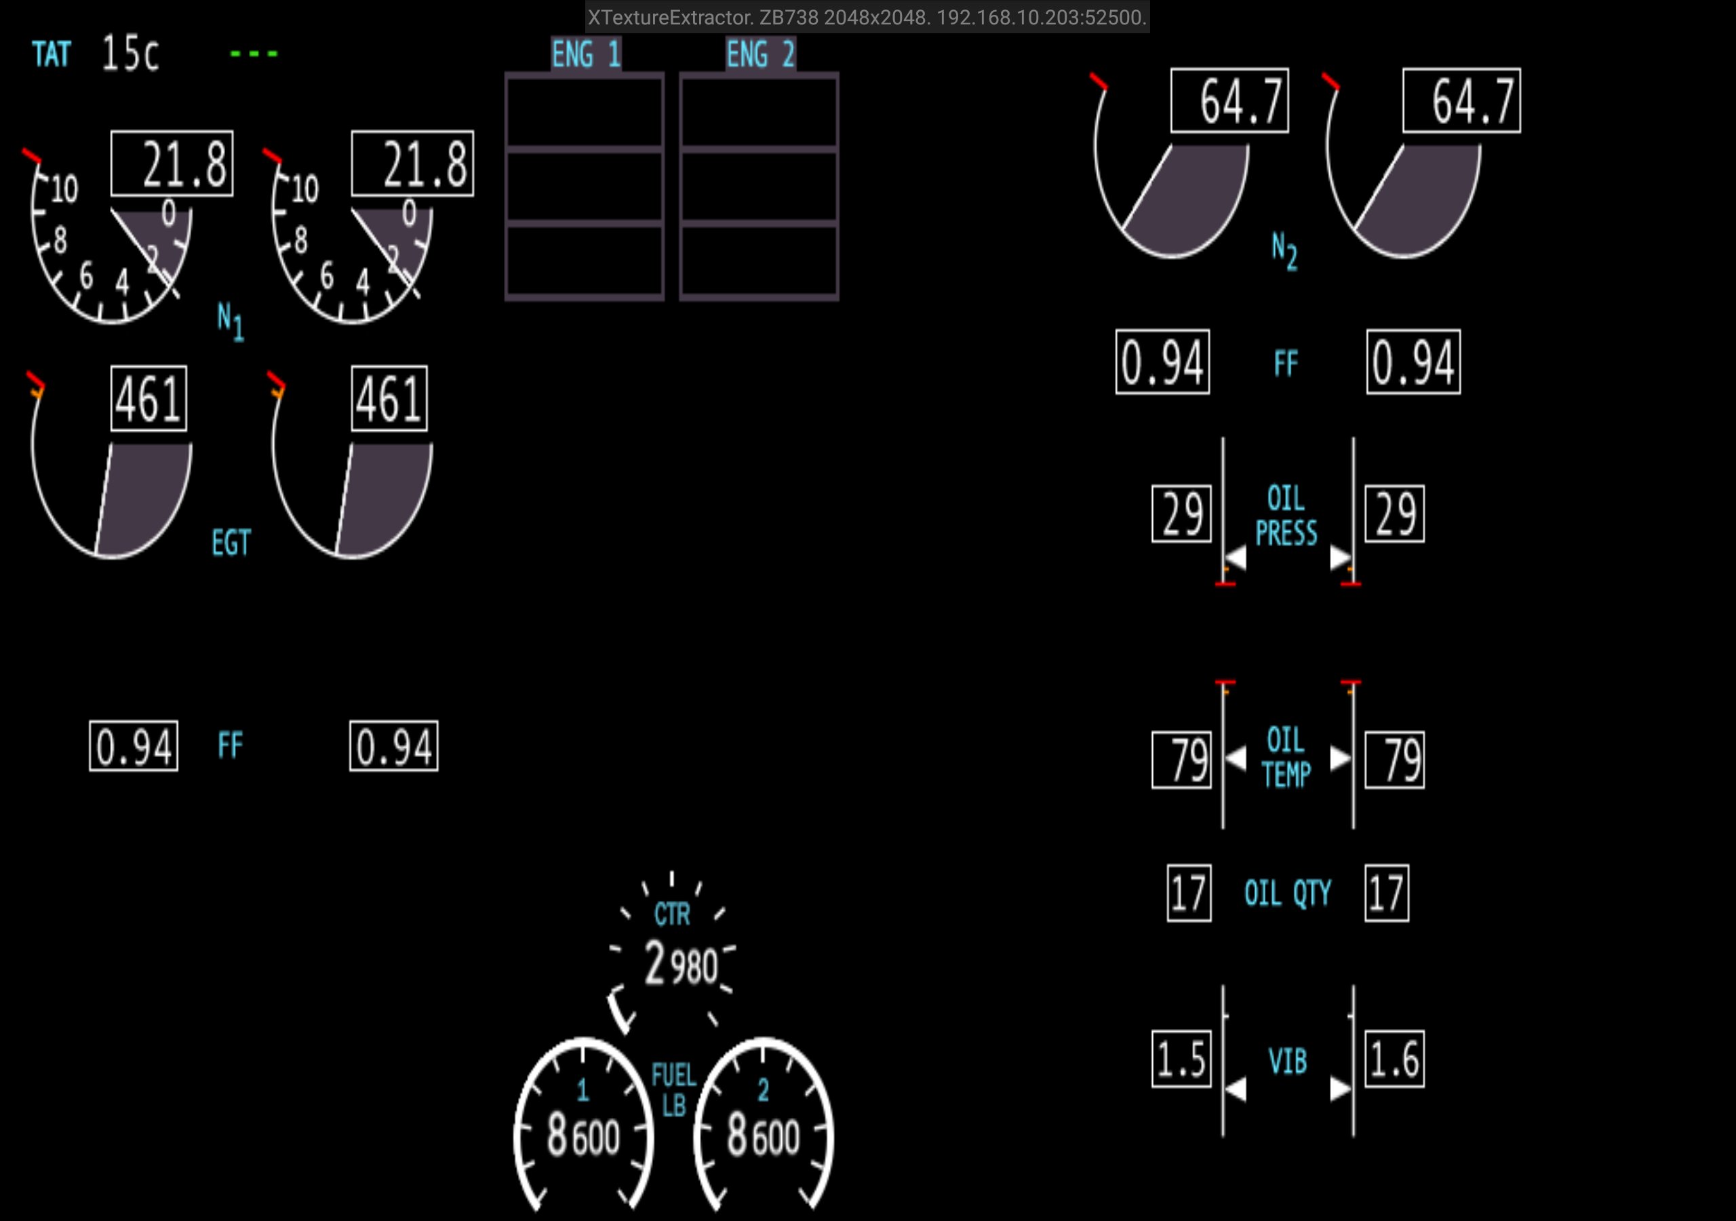Select the ENG 2 header label
The height and width of the screenshot is (1221, 1736).
(760, 54)
